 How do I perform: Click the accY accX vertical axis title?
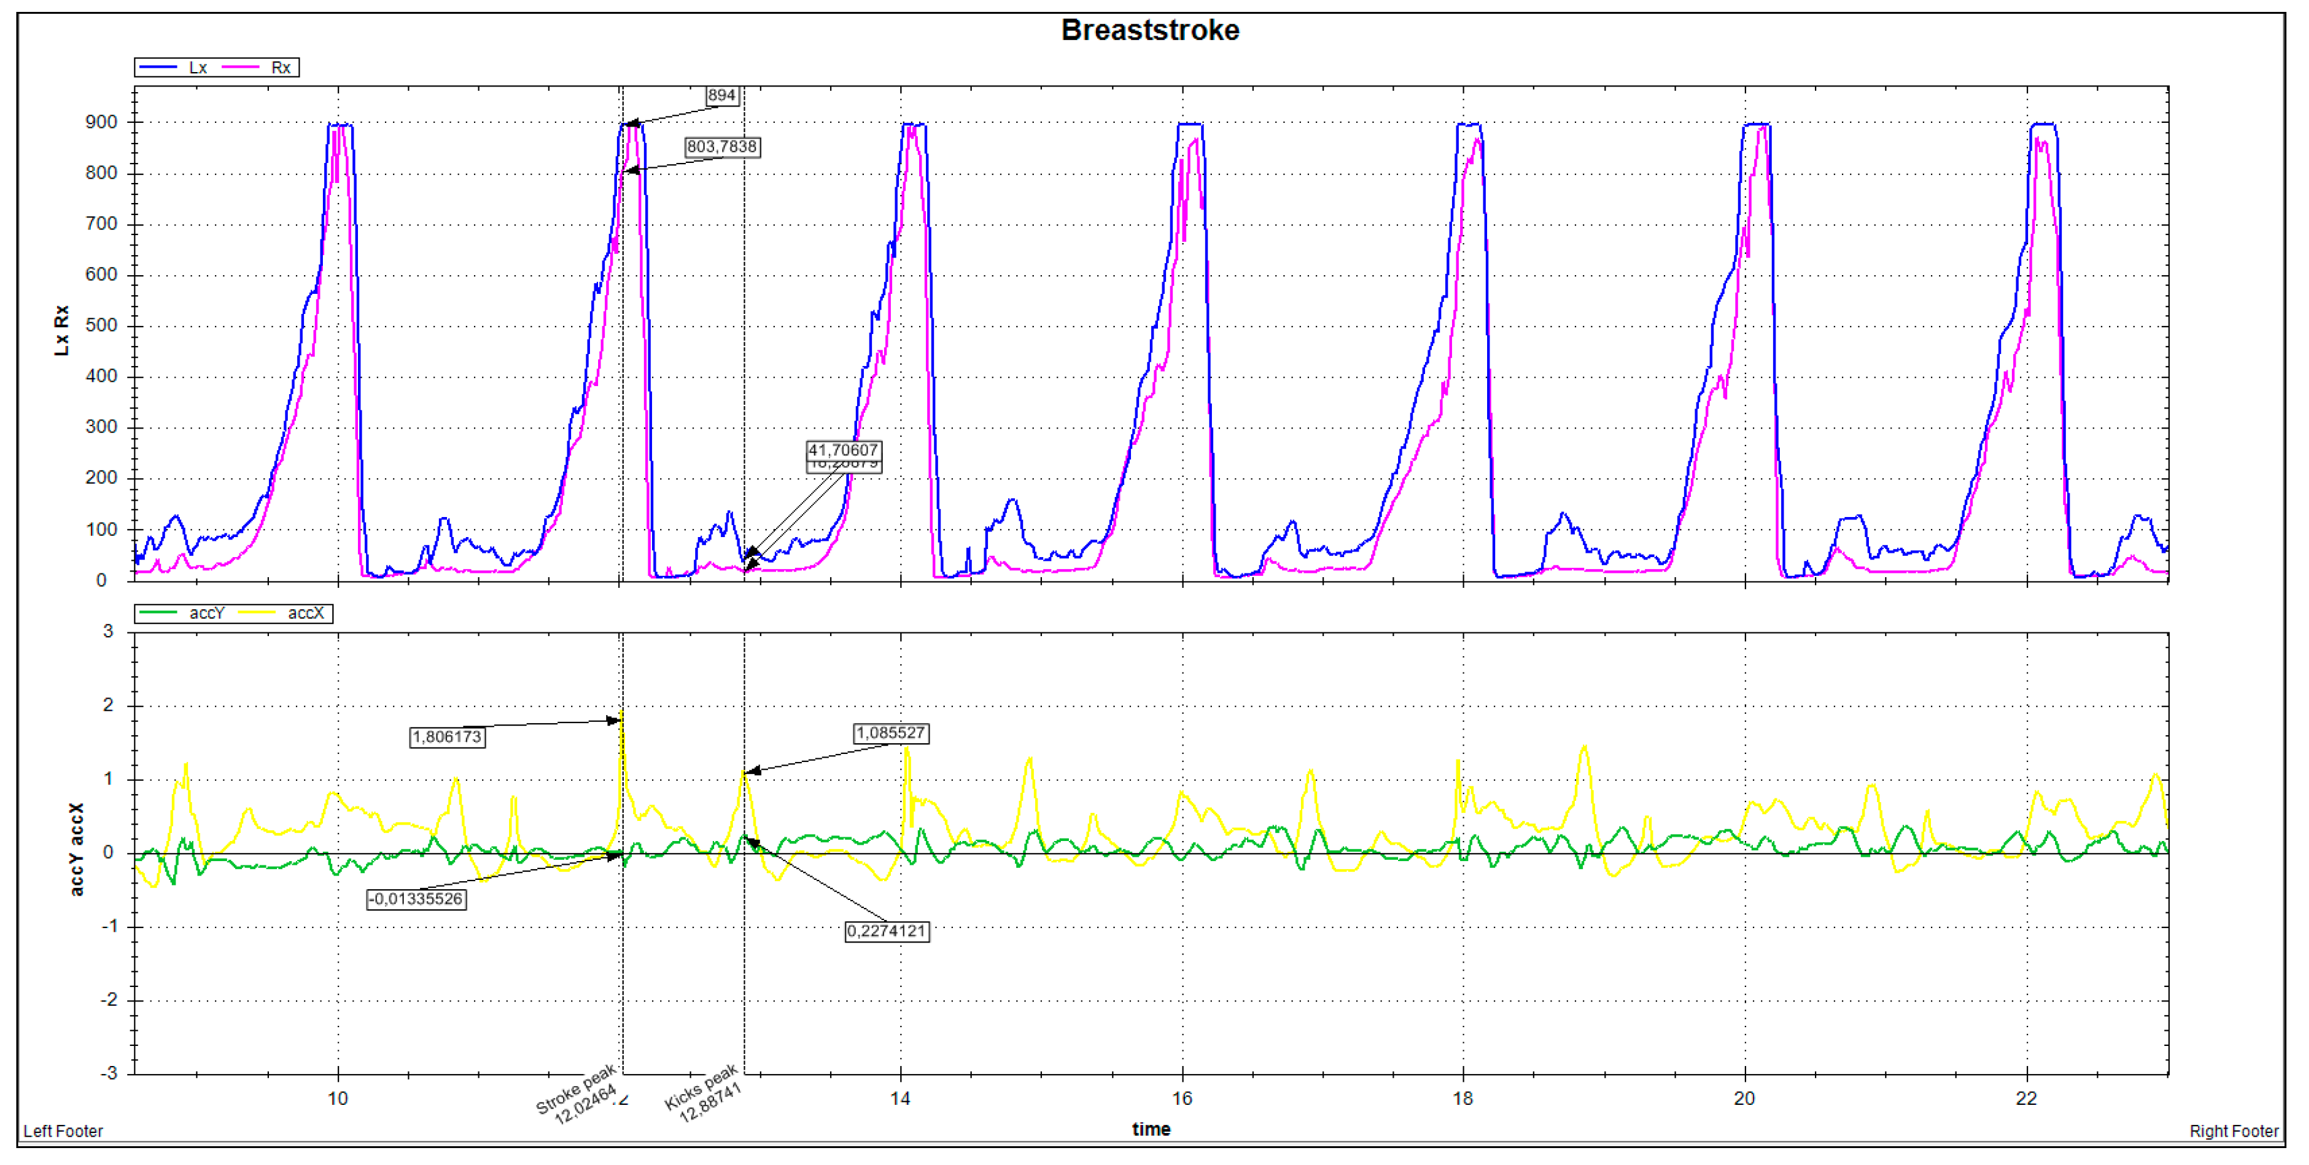click(x=76, y=850)
